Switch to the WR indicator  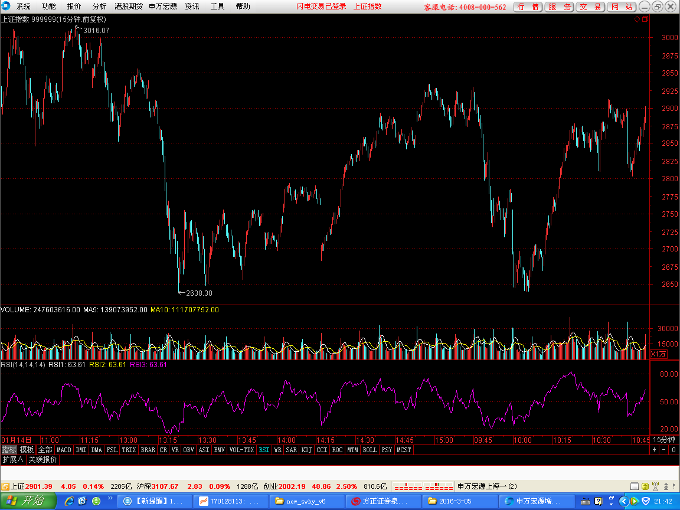pos(277,450)
